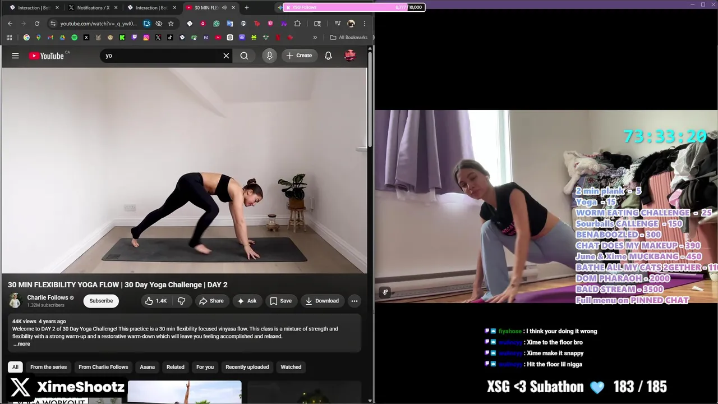Open the YouTube account avatar menu

click(350, 56)
